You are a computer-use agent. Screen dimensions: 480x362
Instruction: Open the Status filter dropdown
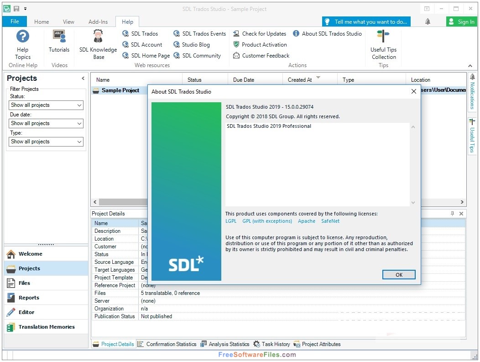click(x=46, y=105)
